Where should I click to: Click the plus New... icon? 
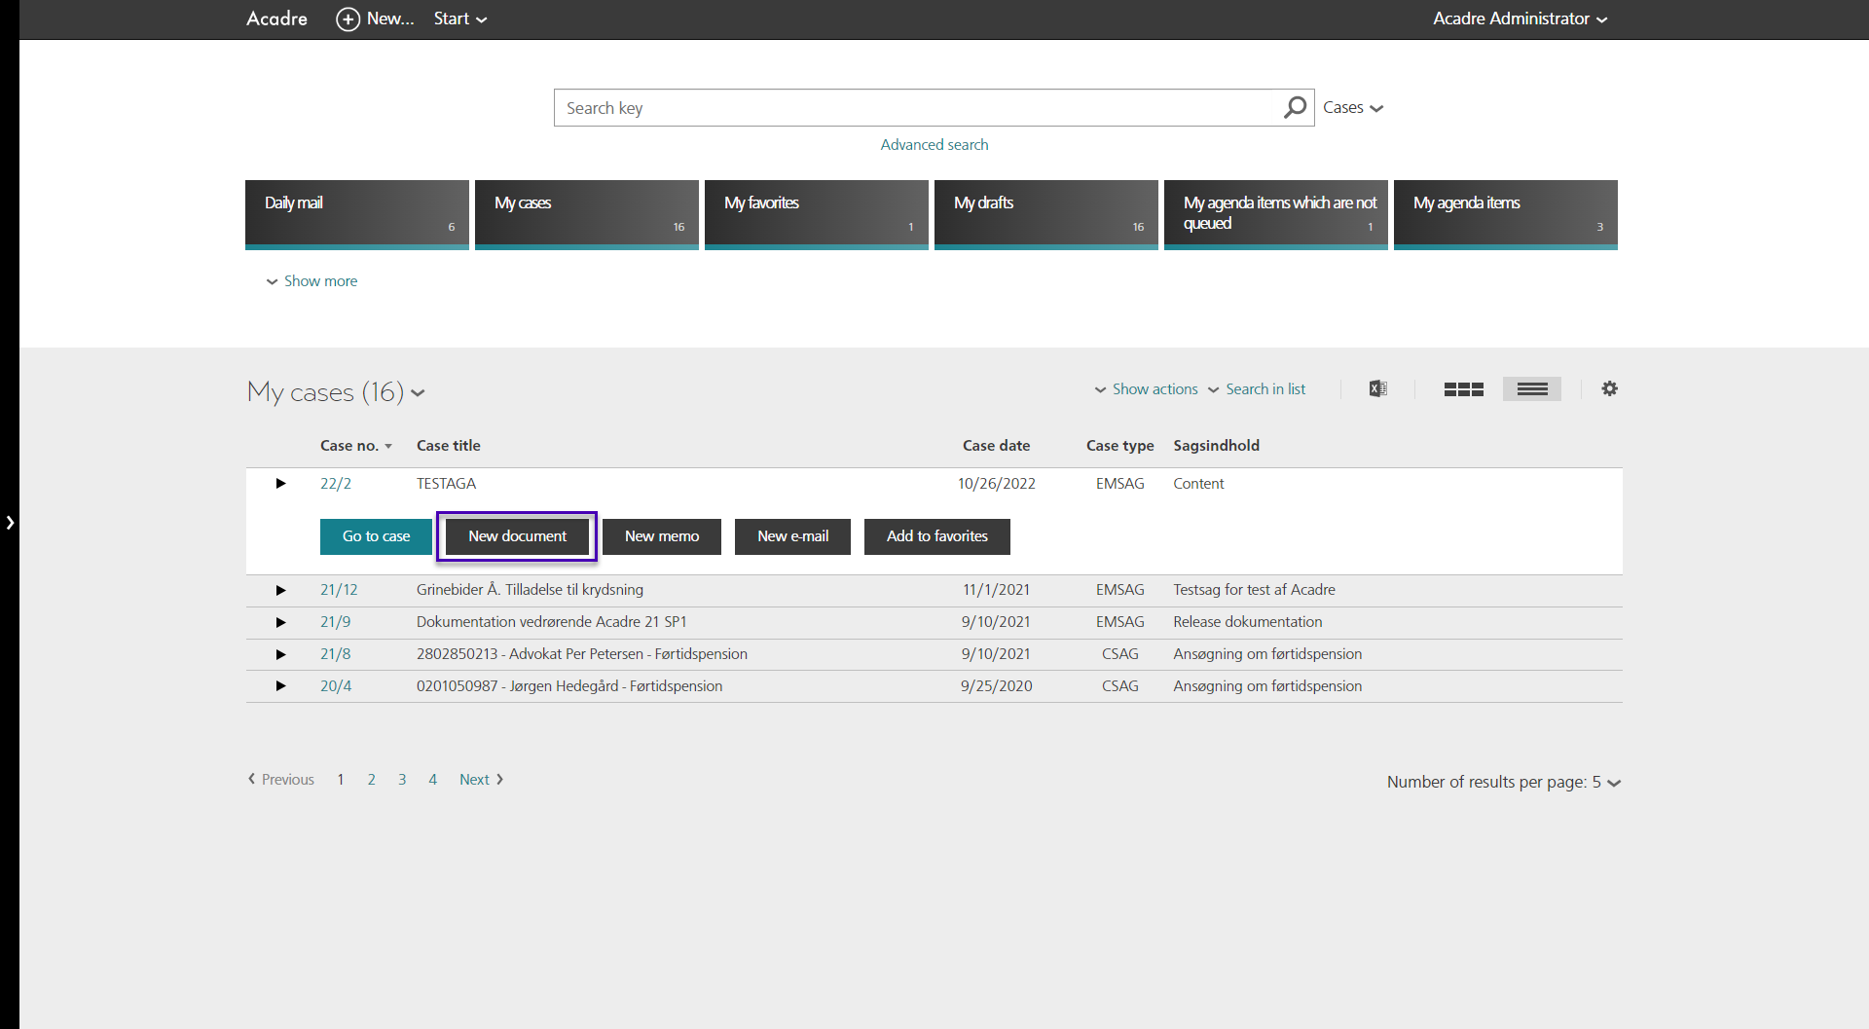pyautogui.click(x=348, y=18)
